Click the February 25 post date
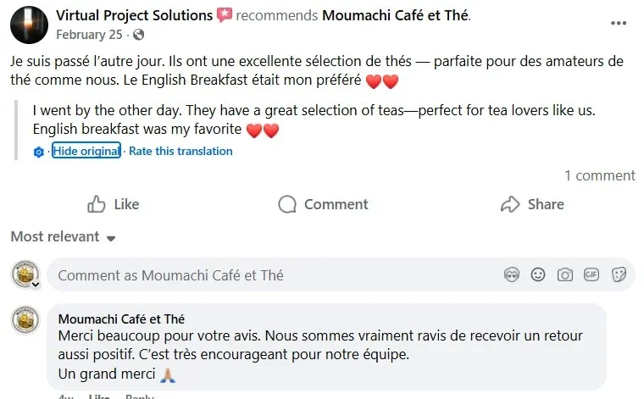The width and height of the screenshot is (644, 399). (x=88, y=35)
